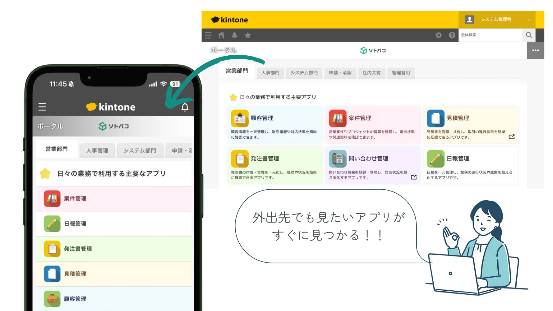553x311 pixels.
Task: Open notifications via the bell icon in the toolbar
Action: [234, 35]
